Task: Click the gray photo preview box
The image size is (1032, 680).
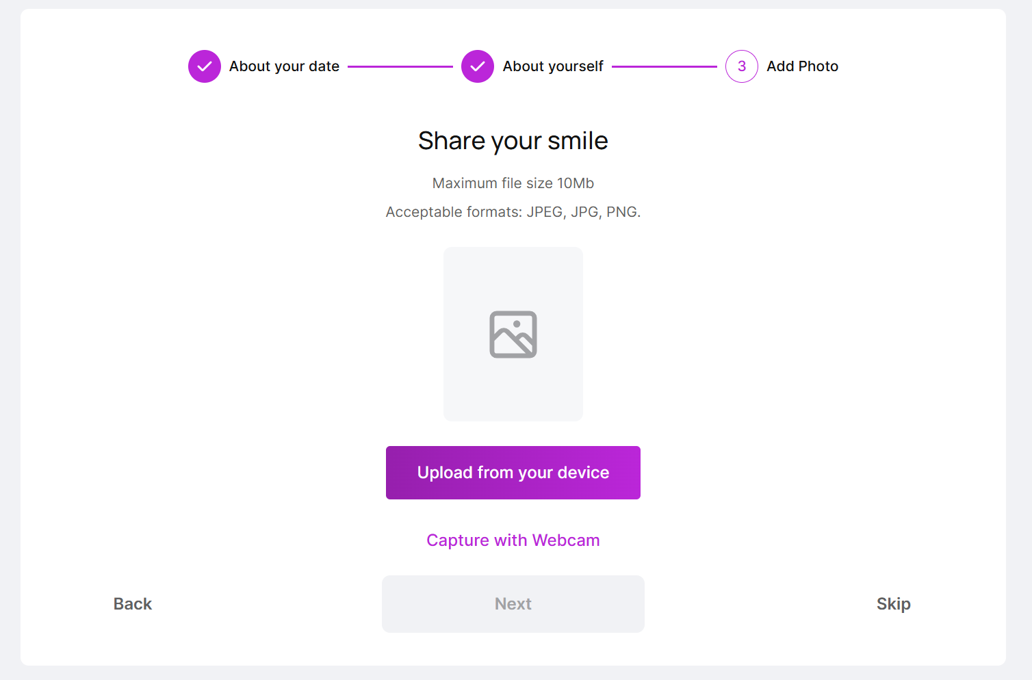Action: [x=513, y=397]
